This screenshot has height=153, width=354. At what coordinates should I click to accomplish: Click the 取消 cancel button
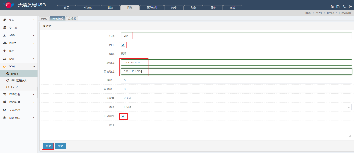tap(60, 146)
